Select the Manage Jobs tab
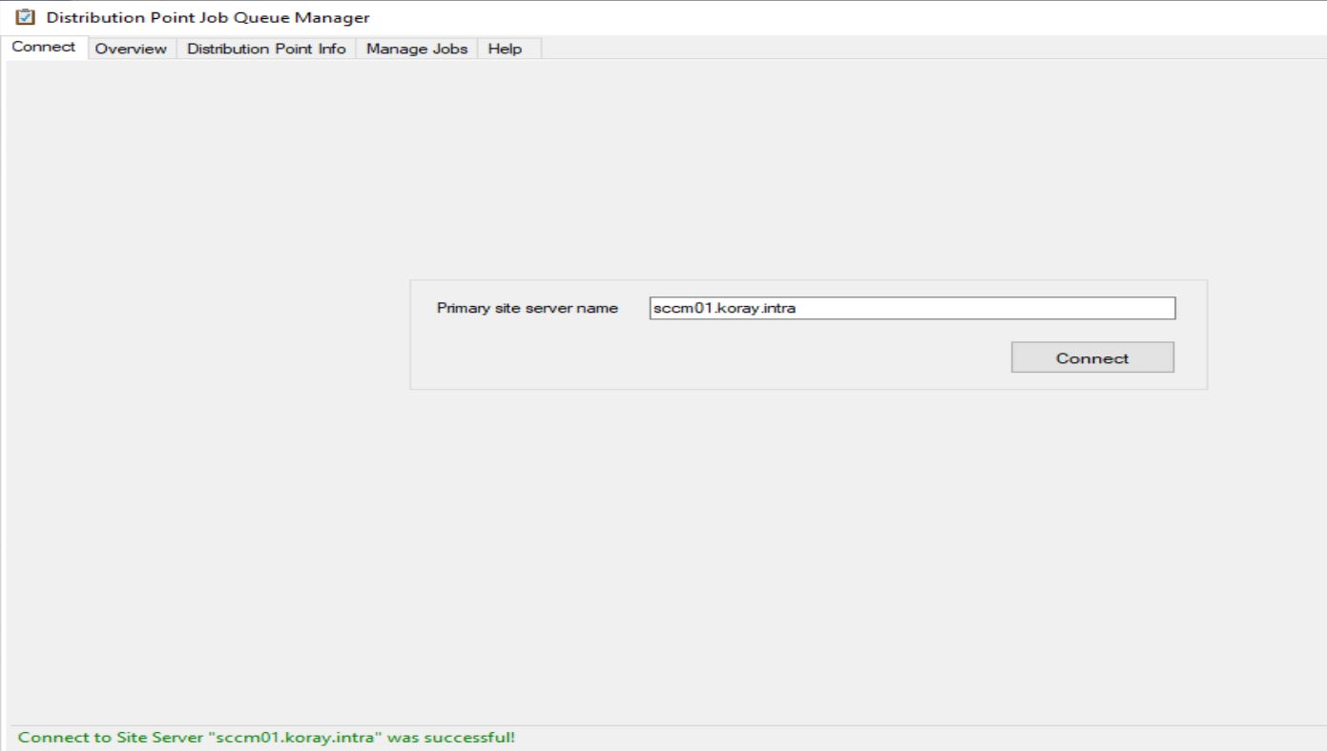The height and width of the screenshot is (751, 1327). 415,48
